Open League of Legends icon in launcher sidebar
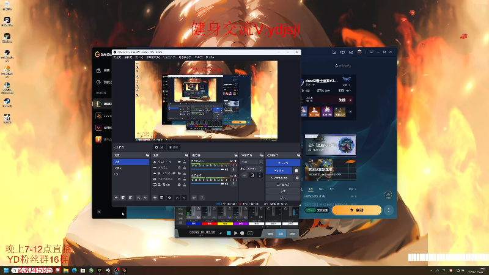Image resolution: width=489 pixels, height=275 pixels. (98, 104)
